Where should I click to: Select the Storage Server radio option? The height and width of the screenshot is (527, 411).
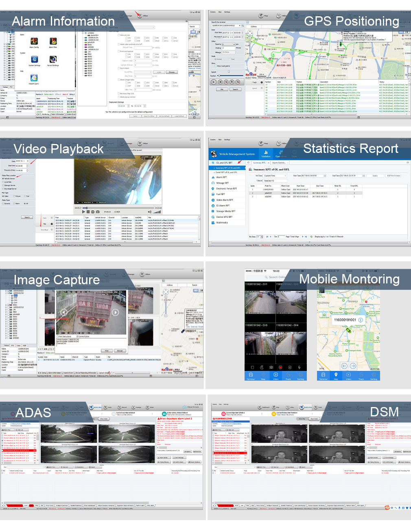(x=3, y=185)
